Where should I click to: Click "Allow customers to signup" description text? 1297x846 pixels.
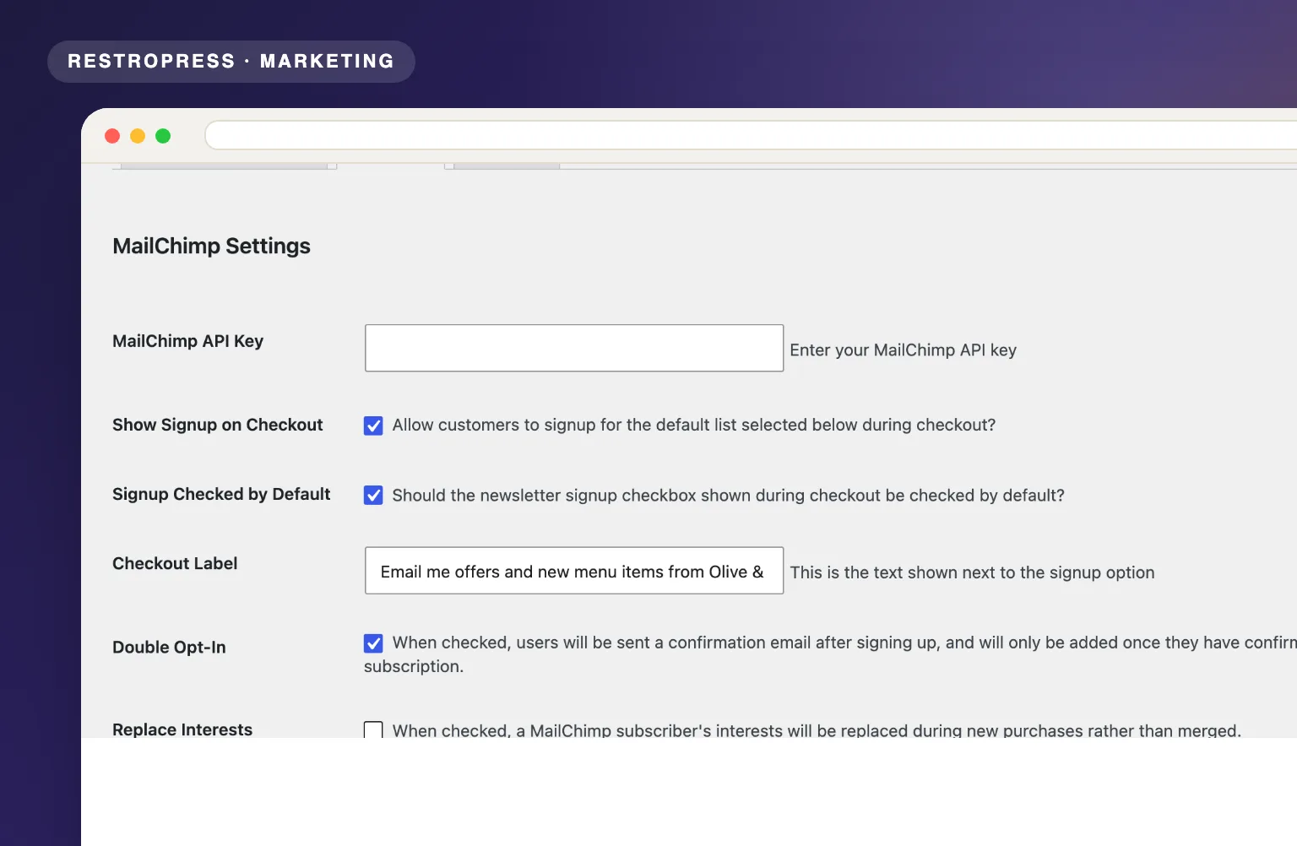[694, 425]
